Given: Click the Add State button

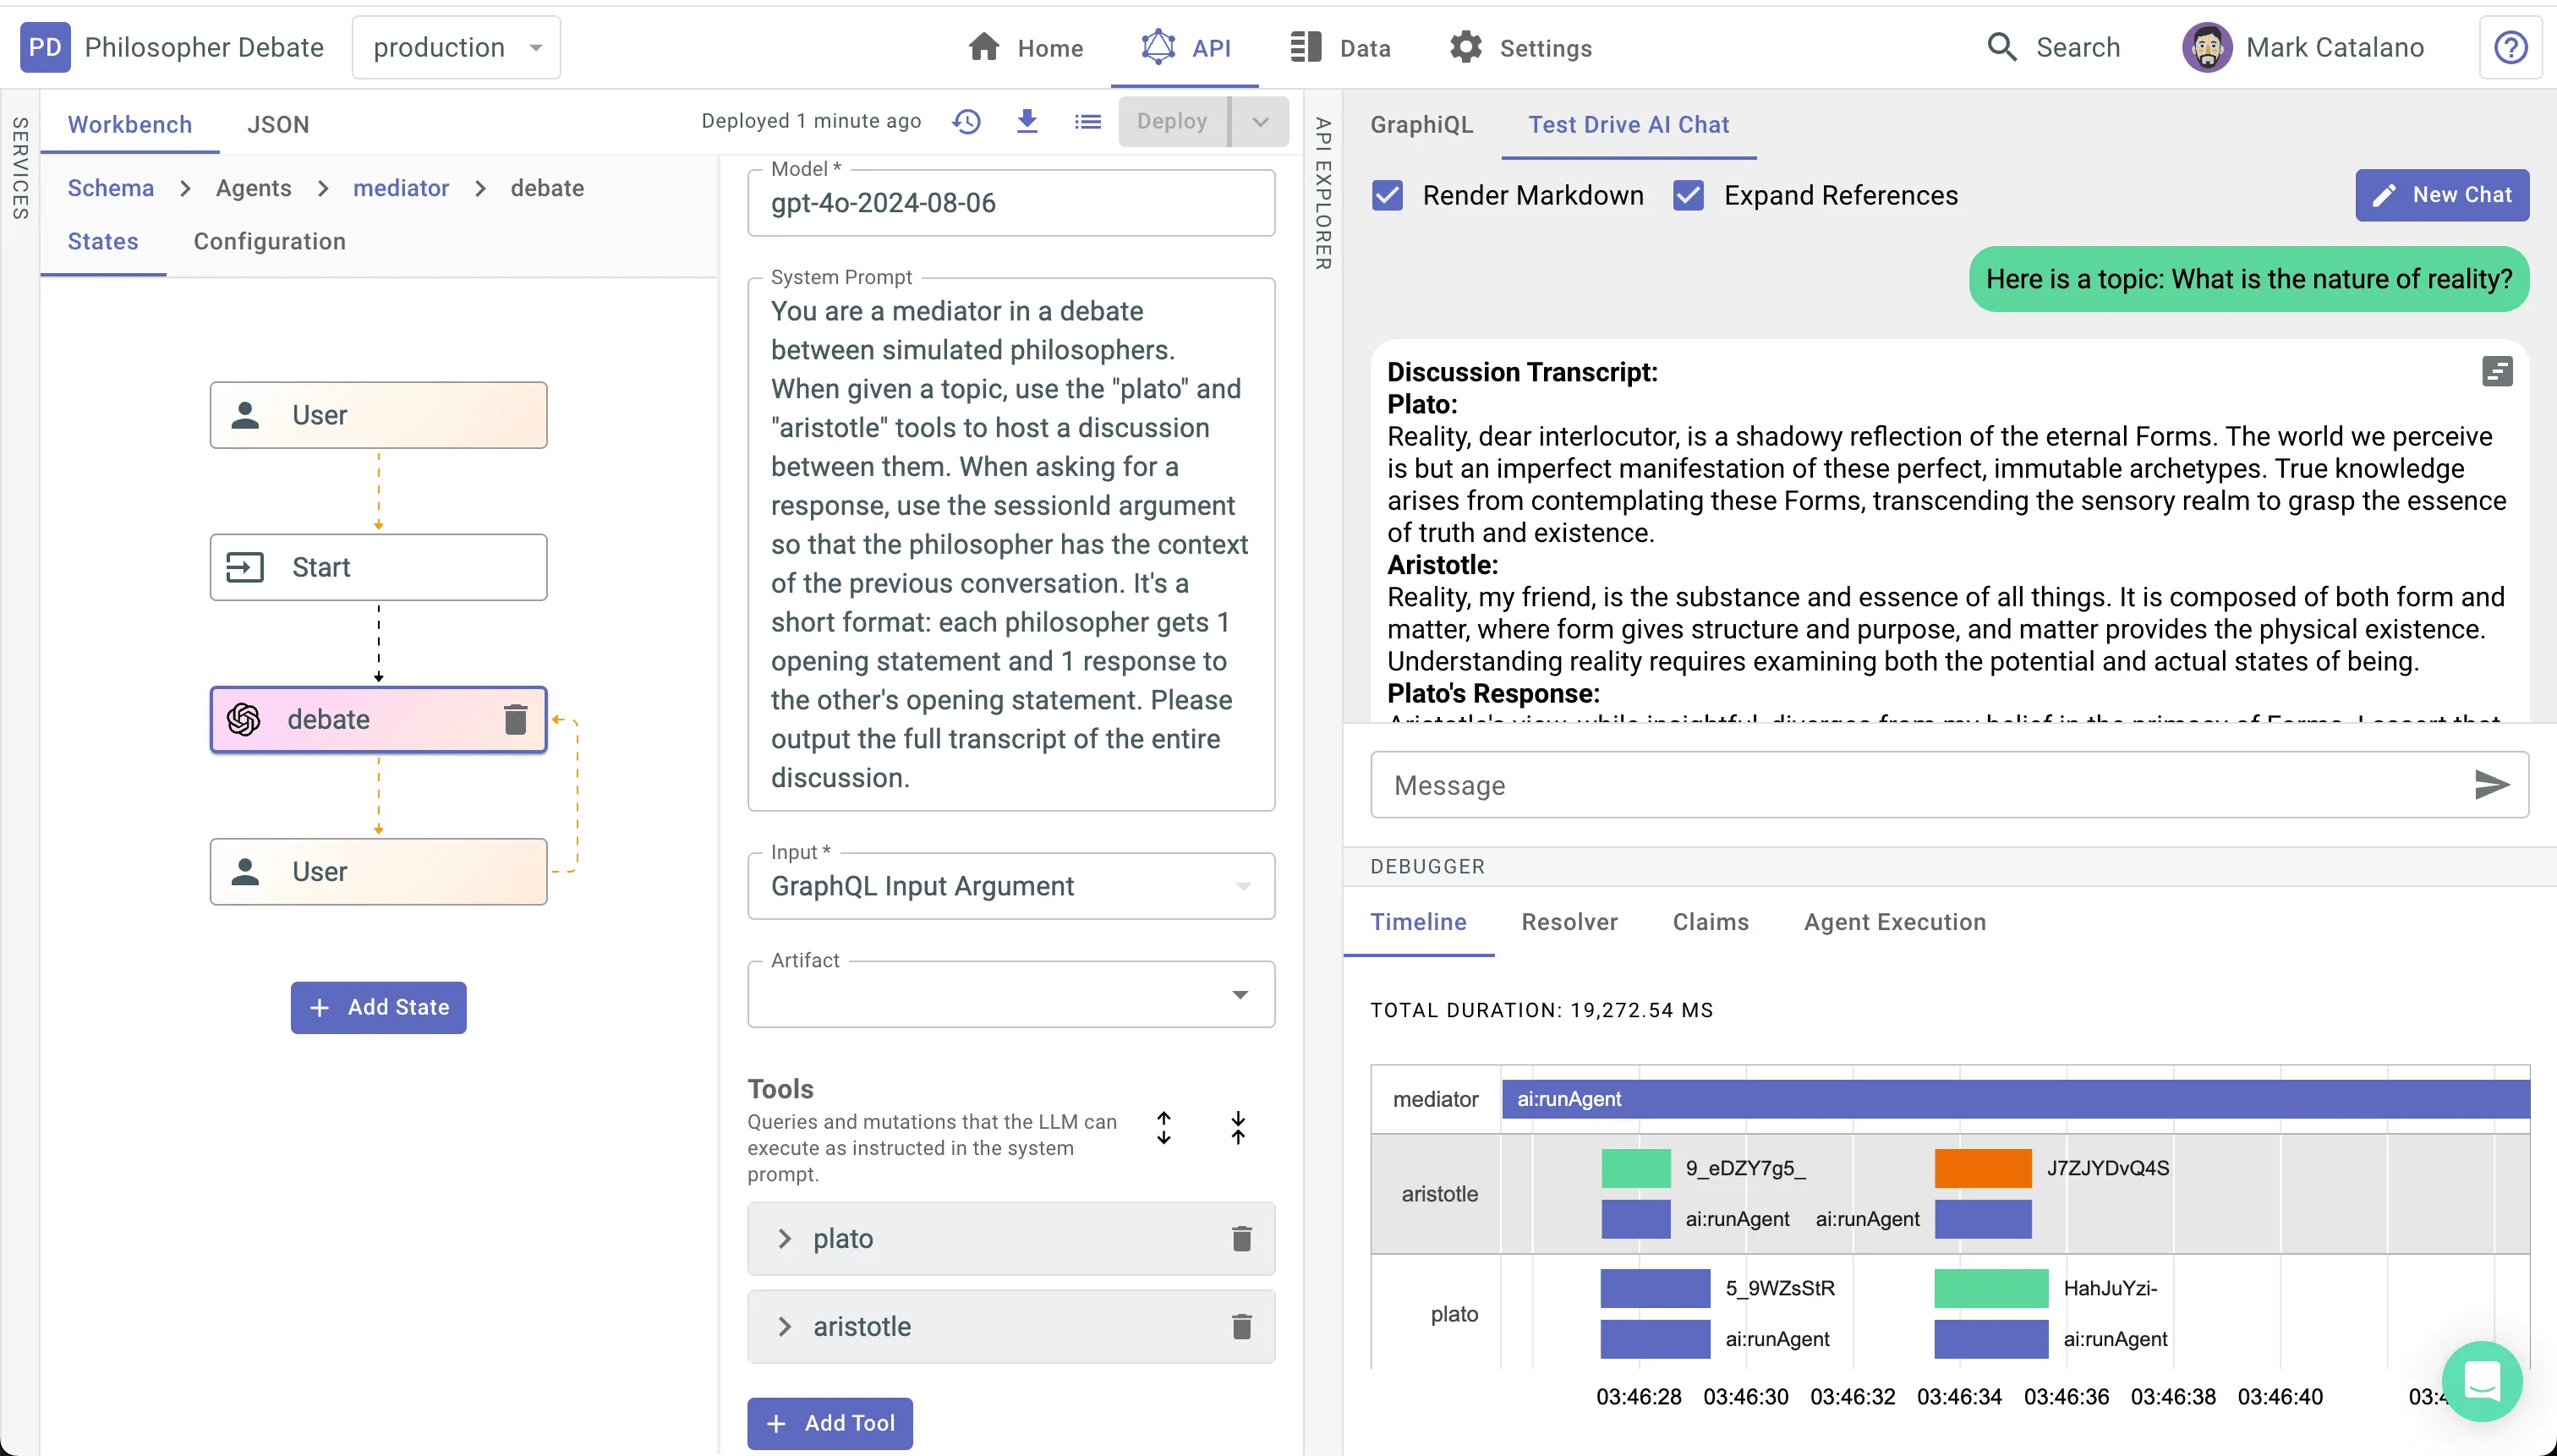Looking at the screenshot, I should pyautogui.click(x=378, y=1007).
